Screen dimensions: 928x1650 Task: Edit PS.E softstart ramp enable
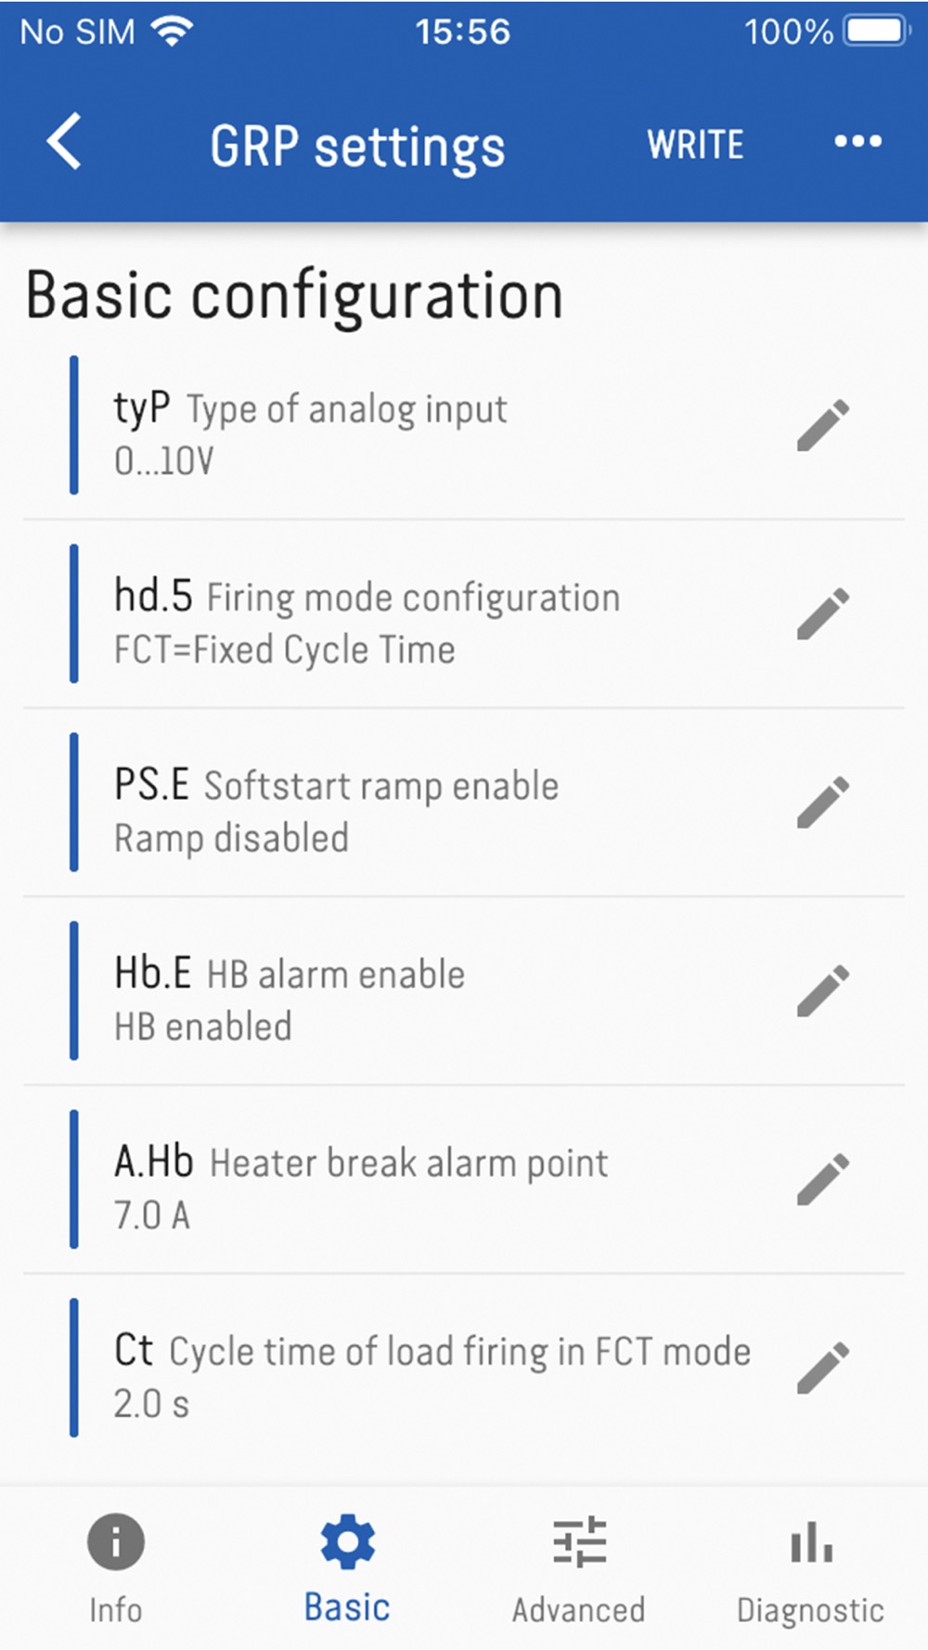(x=822, y=803)
